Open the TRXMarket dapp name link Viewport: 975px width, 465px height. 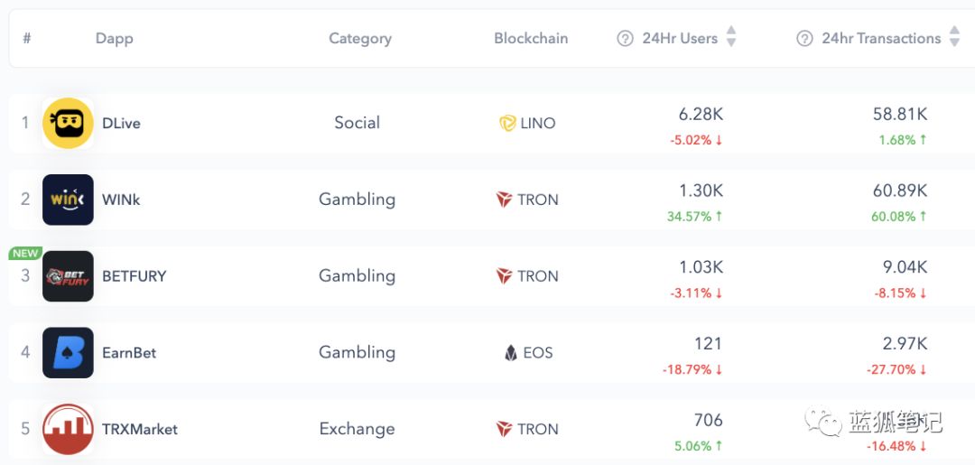pyautogui.click(x=139, y=429)
